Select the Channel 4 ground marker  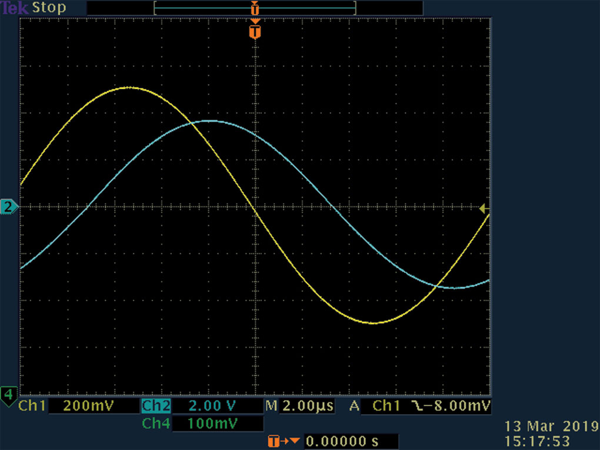9,396
